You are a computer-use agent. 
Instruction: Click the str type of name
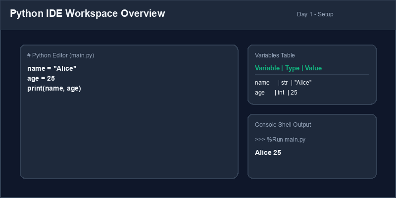click(x=284, y=83)
